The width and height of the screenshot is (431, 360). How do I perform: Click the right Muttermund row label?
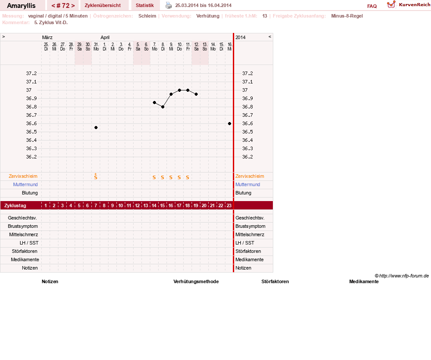pyautogui.click(x=248, y=184)
